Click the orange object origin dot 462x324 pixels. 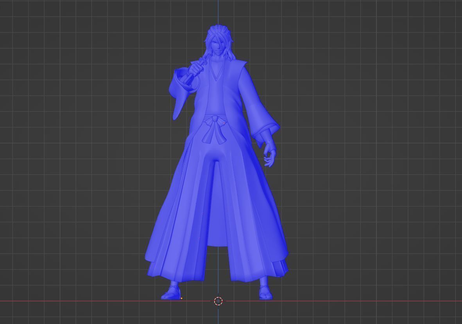click(181, 298)
